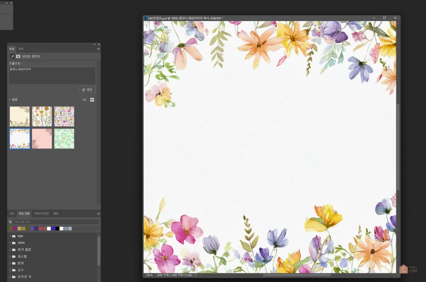Collapse the Properties panel with double arrows
Image resolution: width=426 pixels, height=282 pixels.
coord(94,44)
